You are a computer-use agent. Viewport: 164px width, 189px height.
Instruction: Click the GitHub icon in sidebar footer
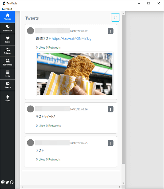coord(12,182)
